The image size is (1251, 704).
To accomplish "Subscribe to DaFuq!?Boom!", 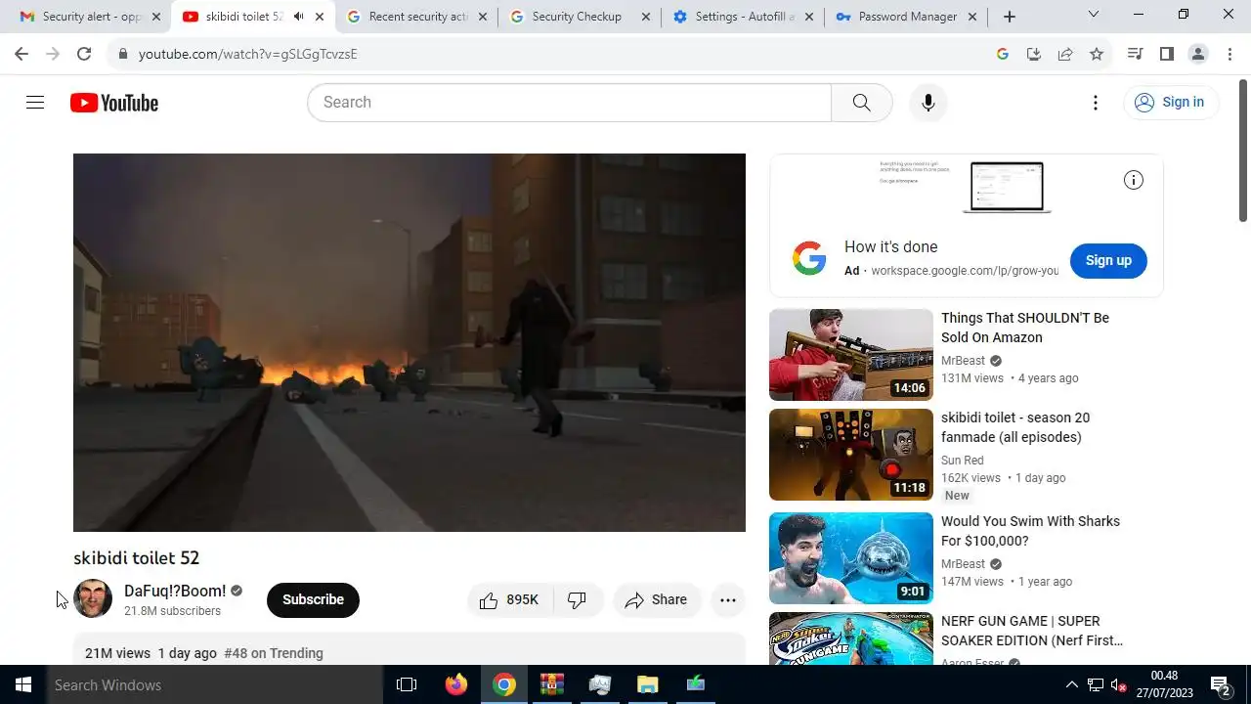I will 313,600.
